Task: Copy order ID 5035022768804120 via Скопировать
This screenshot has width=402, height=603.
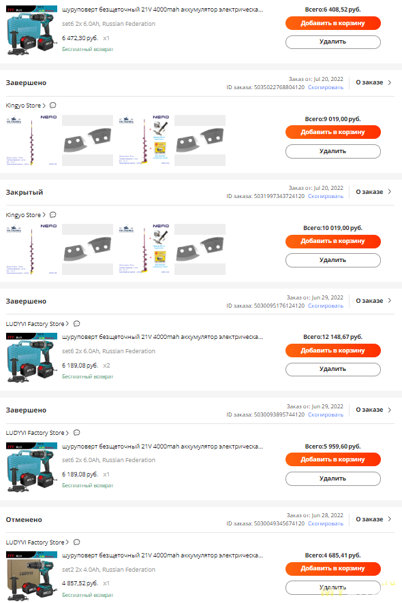Action: [326, 87]
